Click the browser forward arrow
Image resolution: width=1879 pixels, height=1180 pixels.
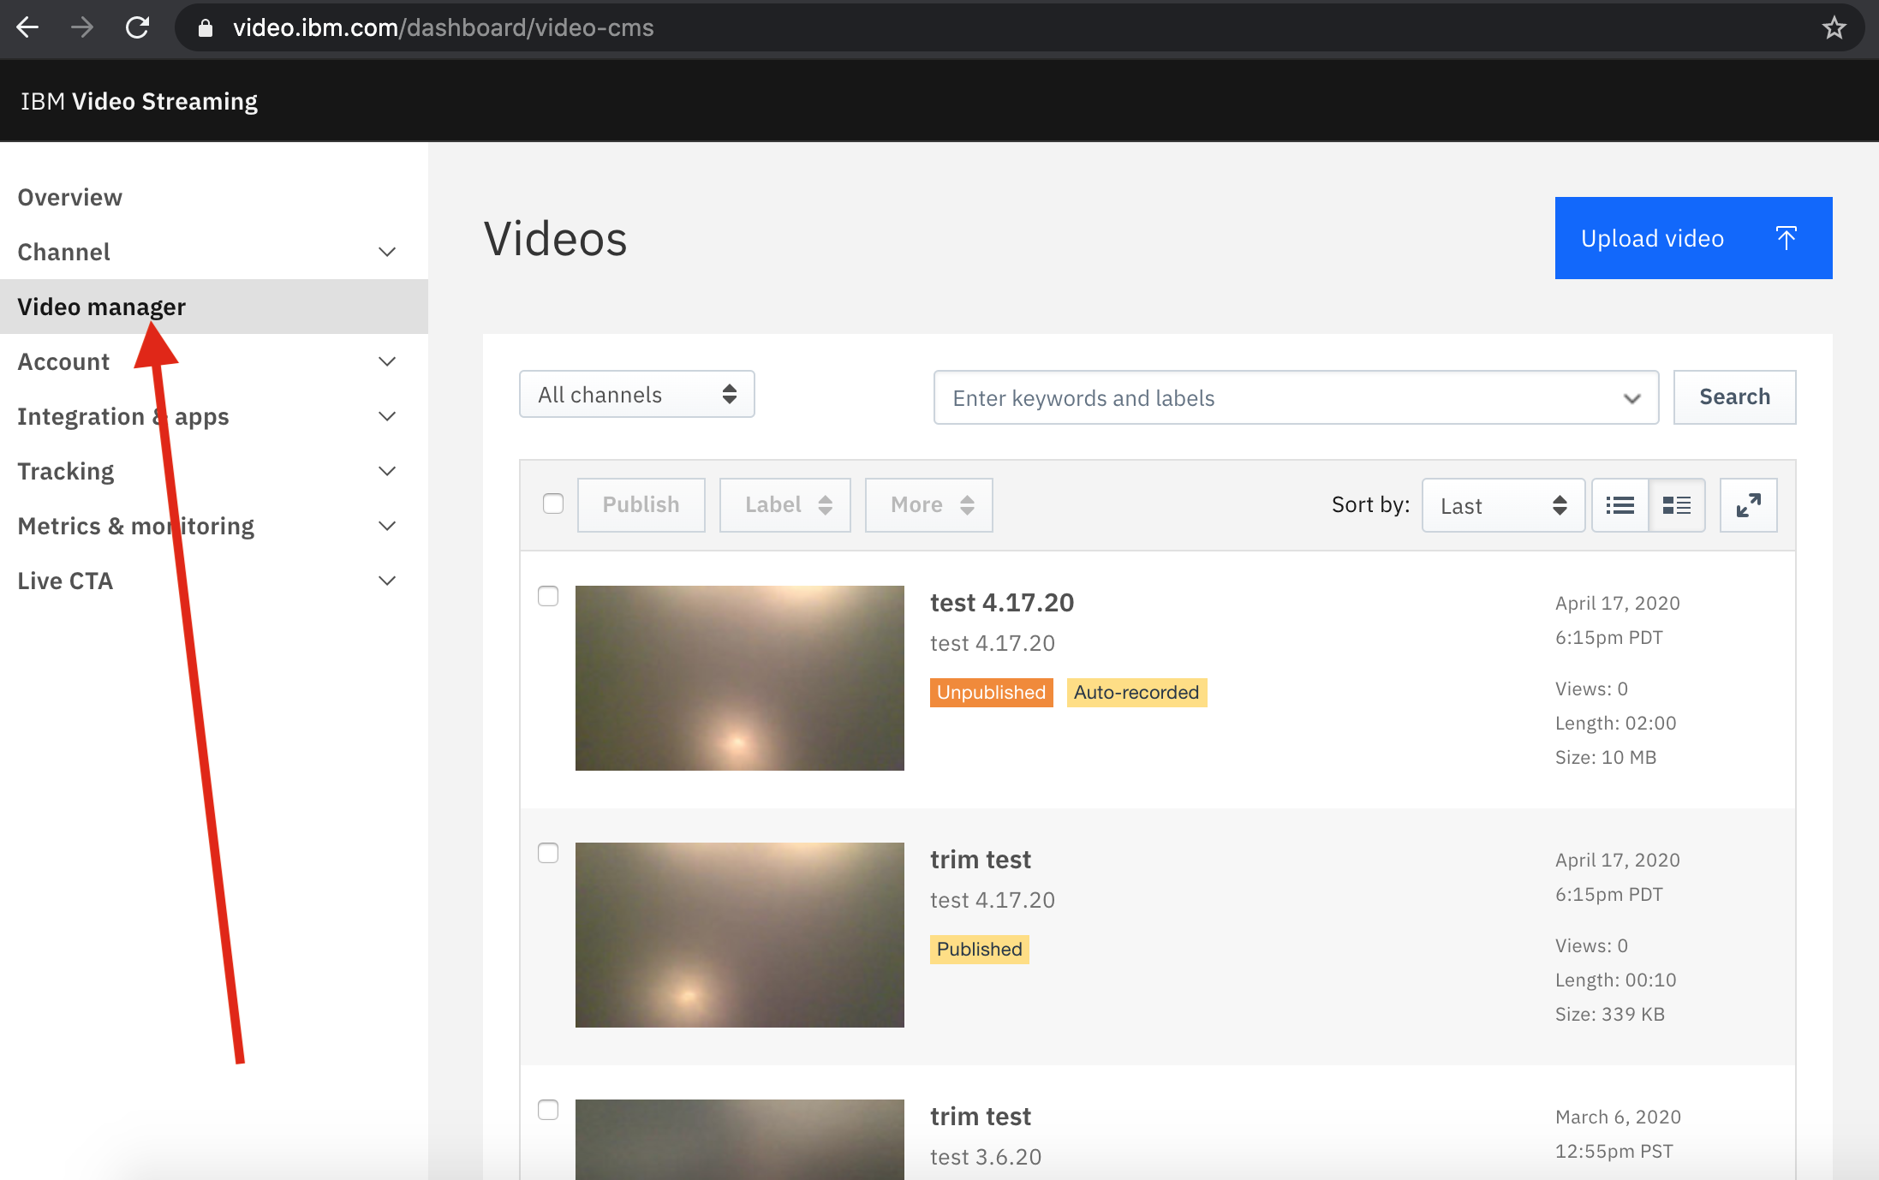(x=82, y=27)
